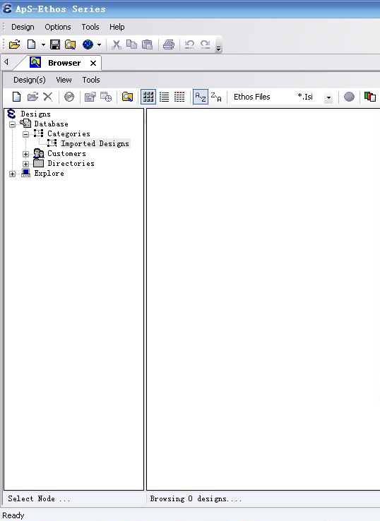
Task: Expand the Directories tree node
Action: (x=25, y=164)
